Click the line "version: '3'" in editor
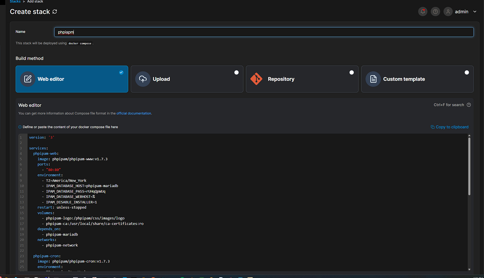Image resolution: width=484 pixels, height=278 pixels. 42,137
